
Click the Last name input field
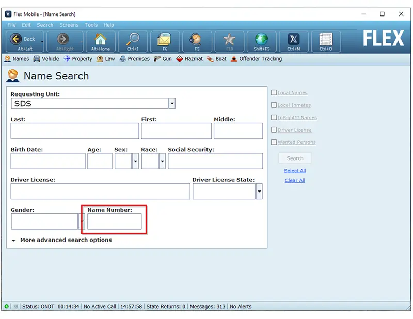[x=74, y=131]
